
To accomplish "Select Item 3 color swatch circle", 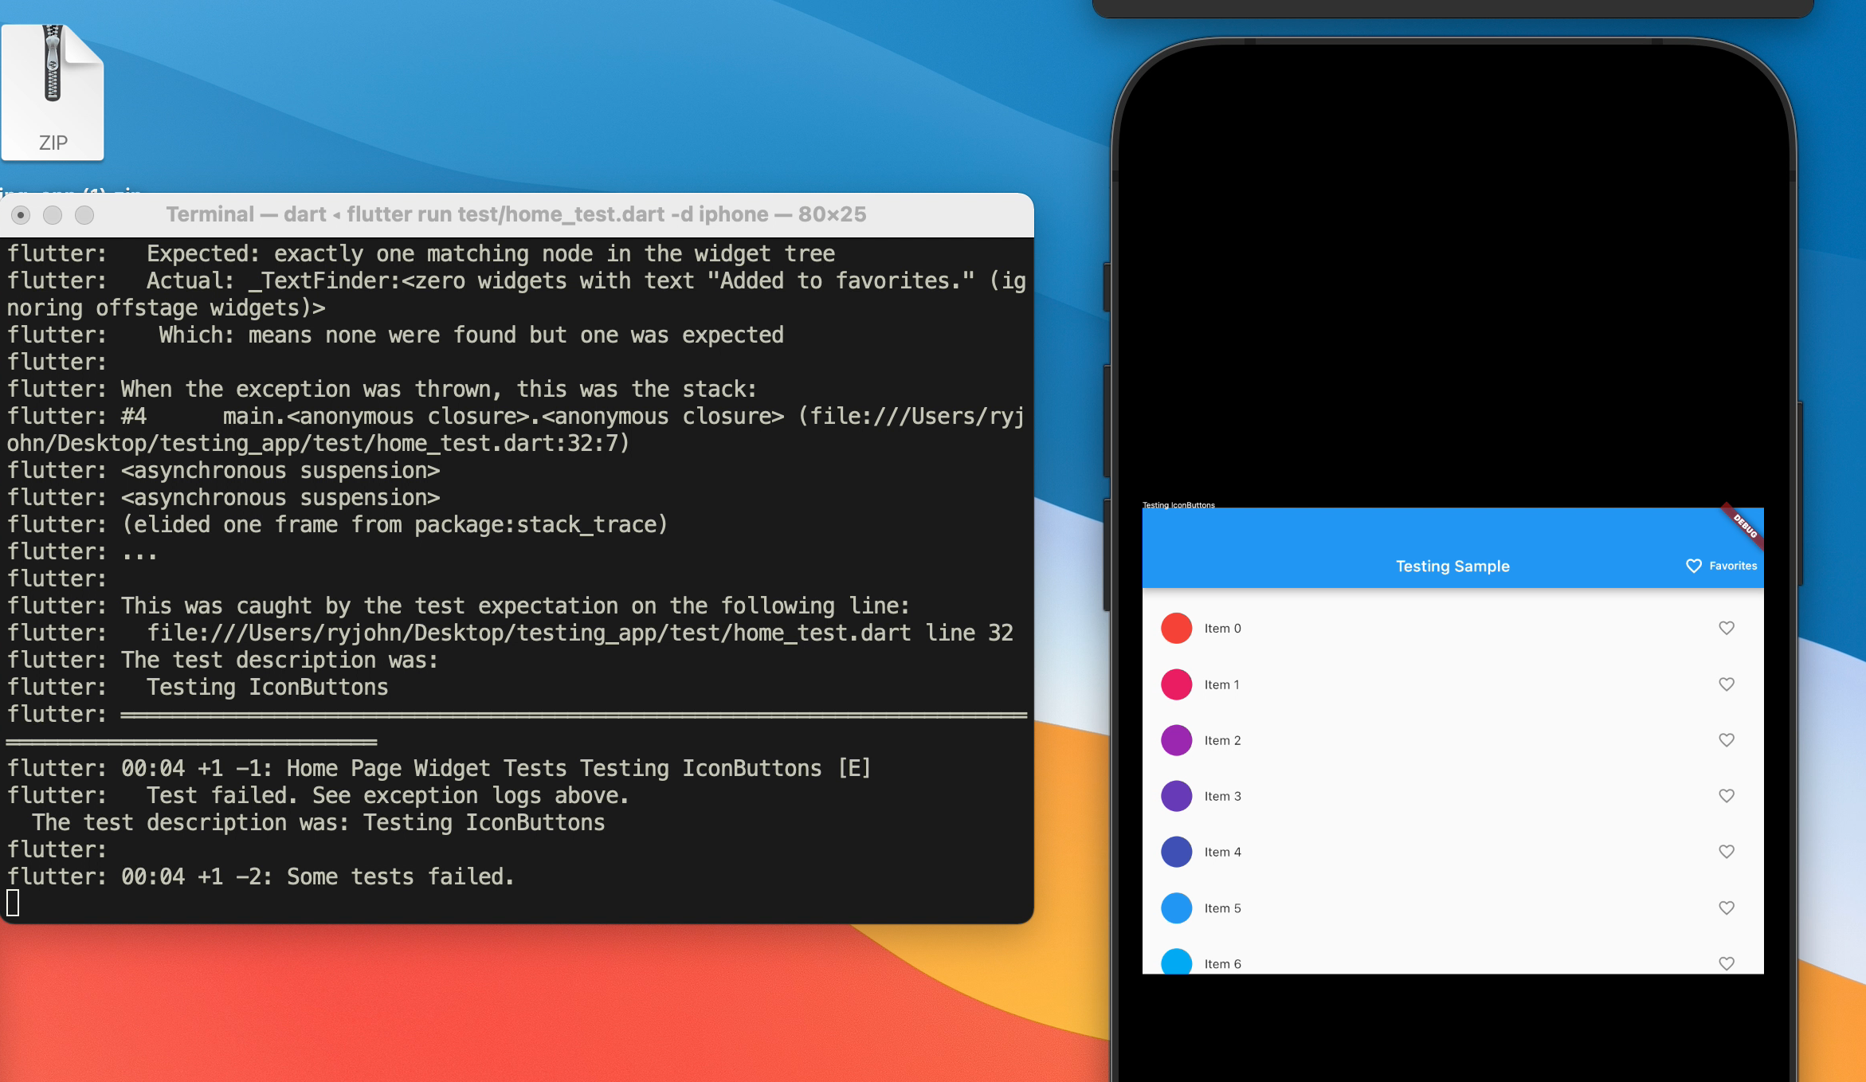I will pos(1176,796).
